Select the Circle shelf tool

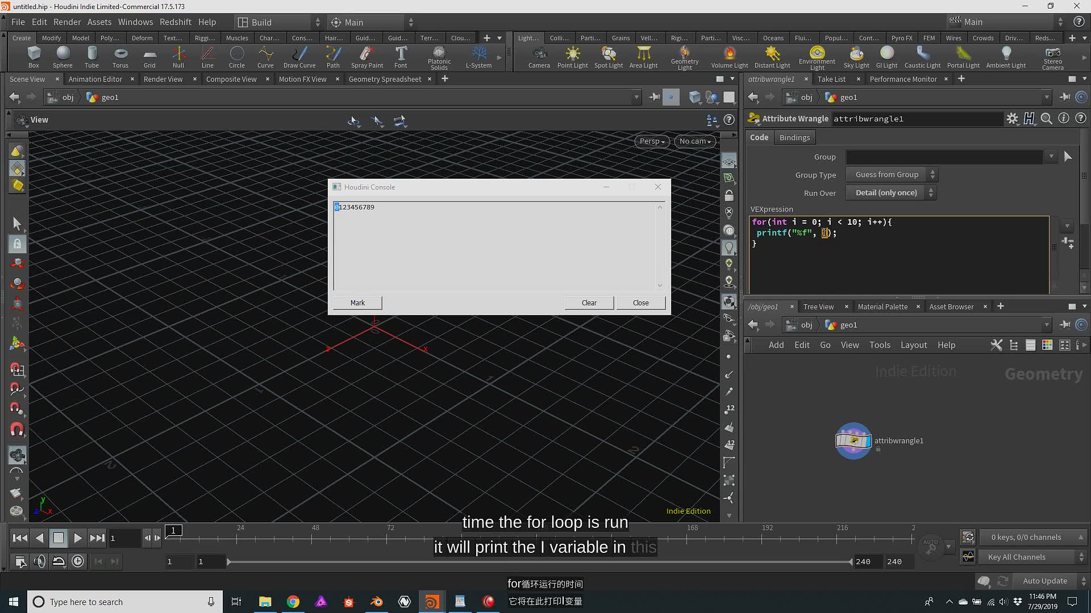coord(237,57)
